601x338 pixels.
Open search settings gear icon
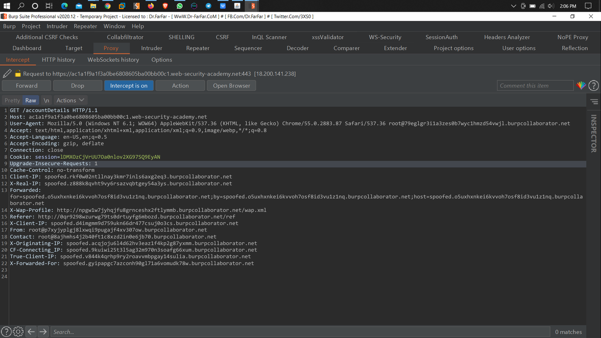pyautogui.click(x=18, y=332)
